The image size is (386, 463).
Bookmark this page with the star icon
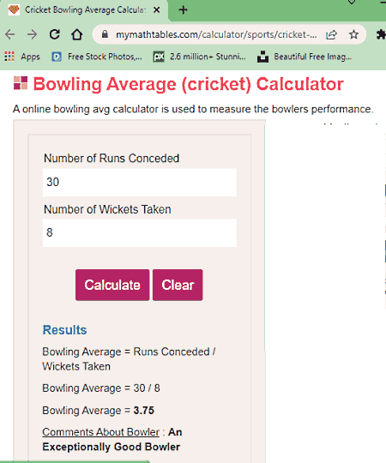353,34
